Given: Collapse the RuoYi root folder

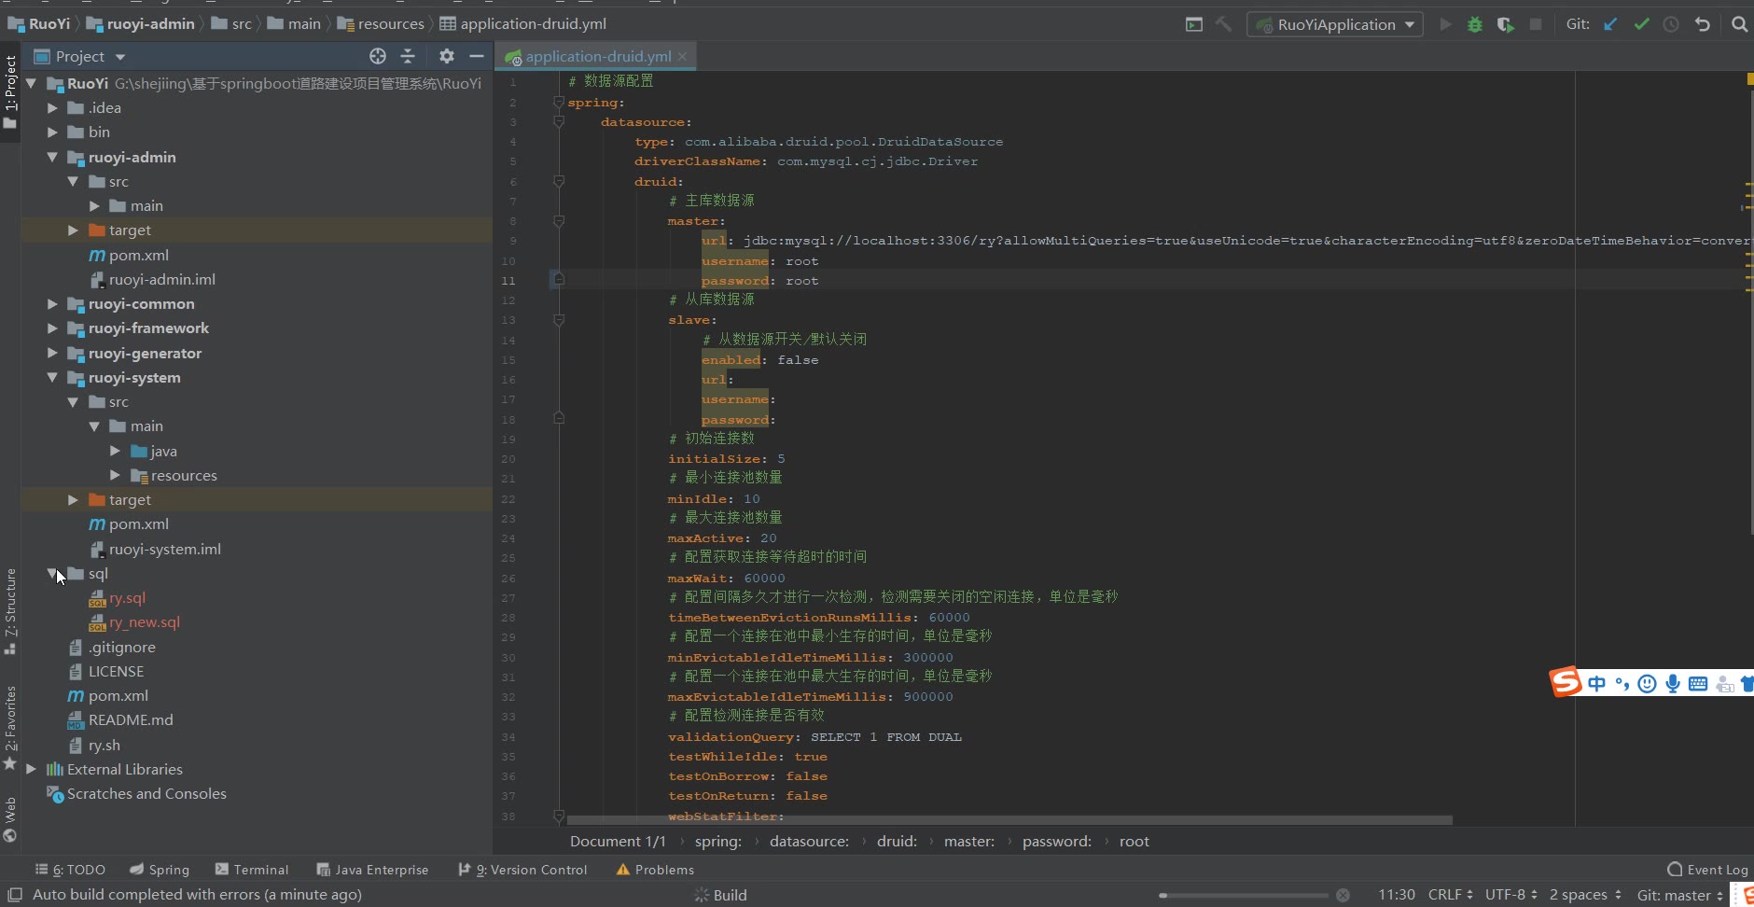Looking at the screenshot, I should point(32,83).
